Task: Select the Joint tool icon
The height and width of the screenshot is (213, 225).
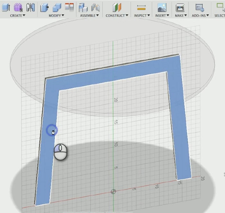Action: tap(95, 7)
